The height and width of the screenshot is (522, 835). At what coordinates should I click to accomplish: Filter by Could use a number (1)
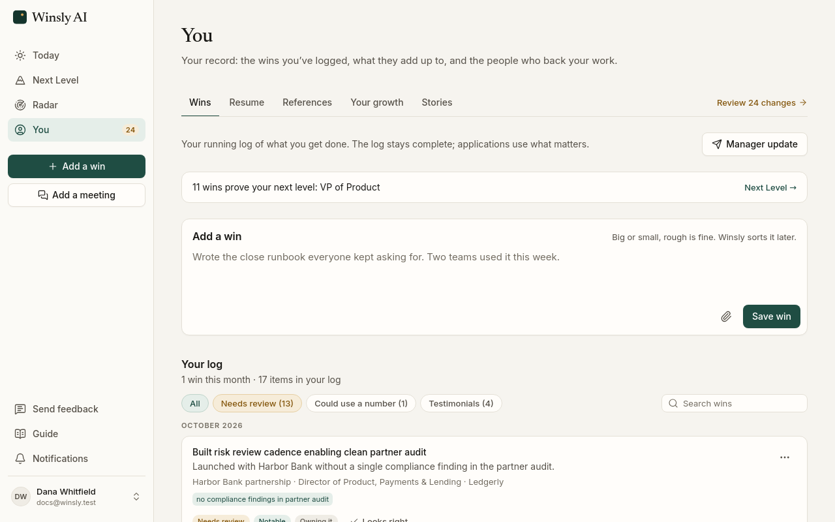coord(361,403)
